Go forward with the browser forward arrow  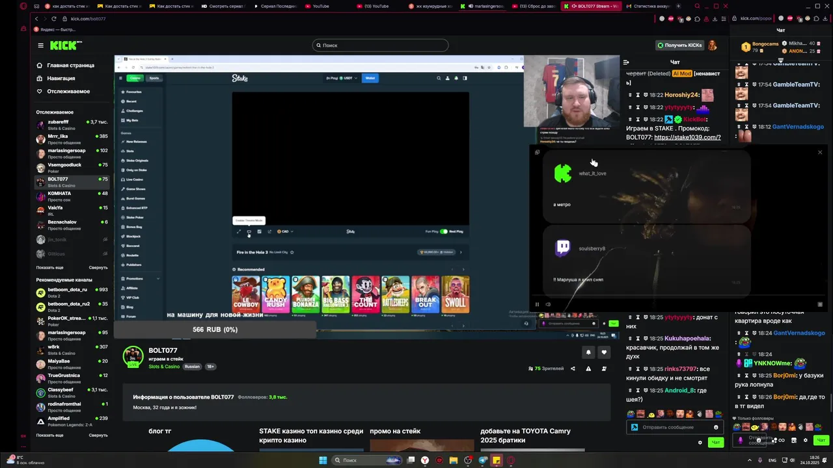tap(45, 19)
